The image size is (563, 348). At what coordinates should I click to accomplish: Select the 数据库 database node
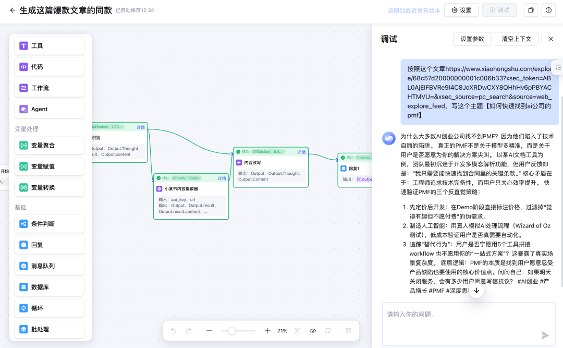49,287
